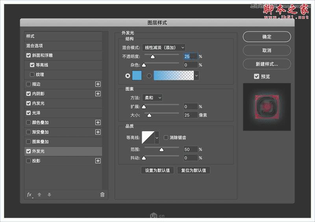
Task: Click the Noise (杂色) slider handle
Action: click(144, 65)
